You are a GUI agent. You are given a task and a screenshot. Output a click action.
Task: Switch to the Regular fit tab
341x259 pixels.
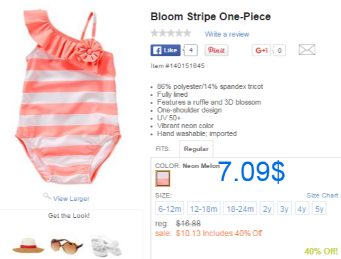196,148
